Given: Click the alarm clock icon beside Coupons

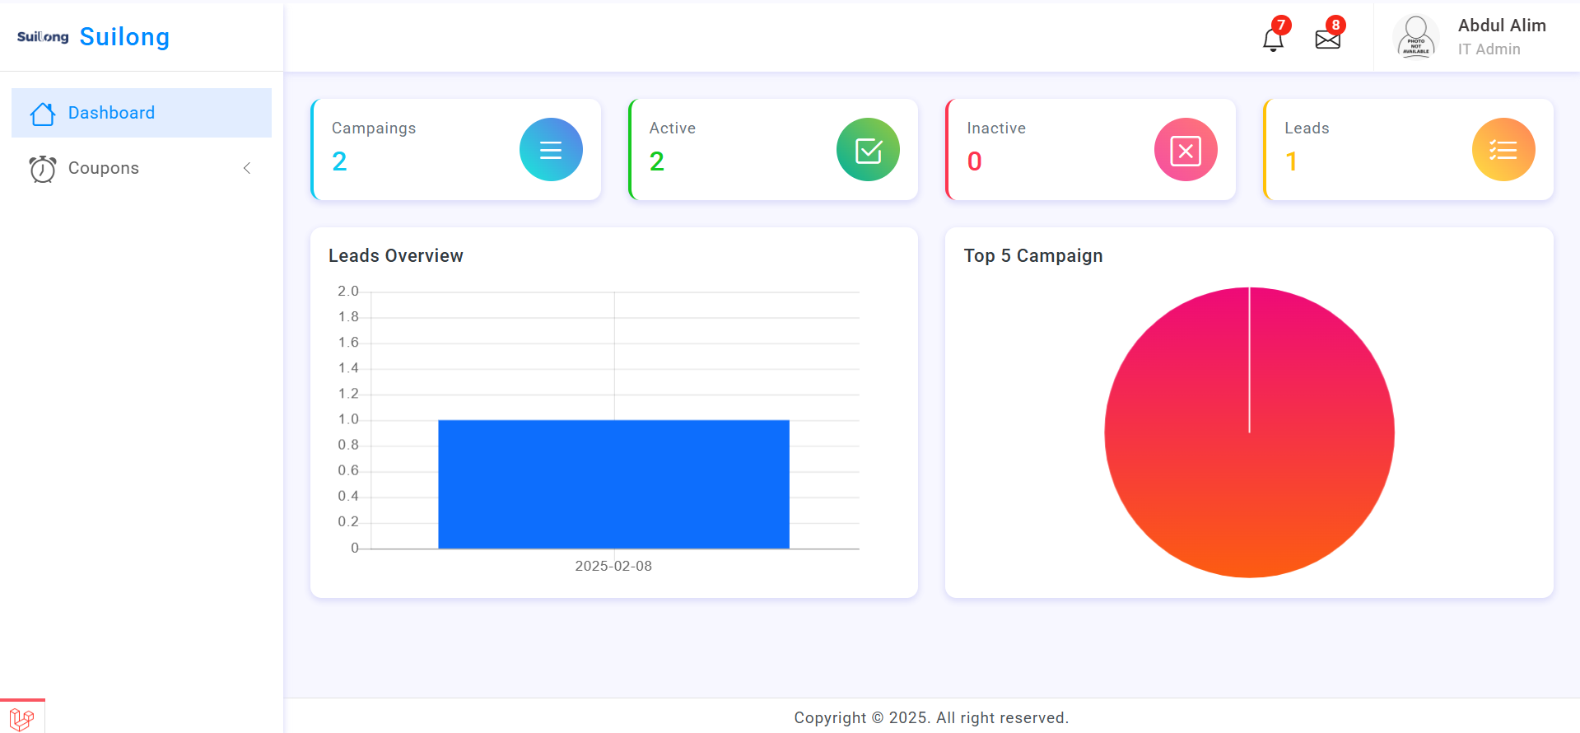Looking at the screenshot, I should (x=42, y=169).
